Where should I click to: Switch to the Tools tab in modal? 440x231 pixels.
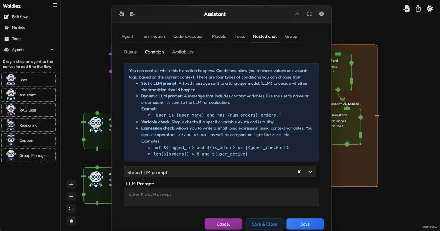pos(240,36)
